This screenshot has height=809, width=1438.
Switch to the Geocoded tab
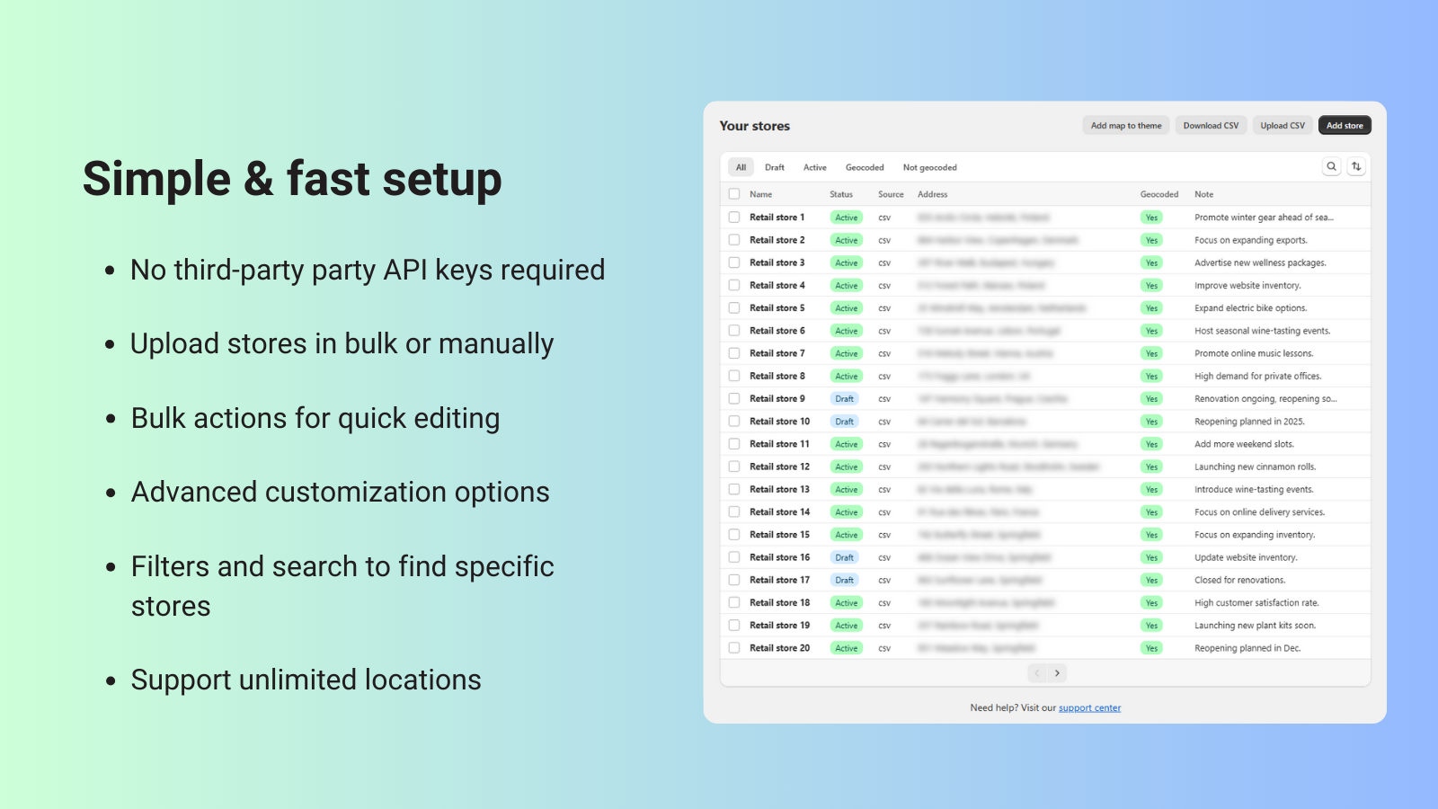coord(865,167)
